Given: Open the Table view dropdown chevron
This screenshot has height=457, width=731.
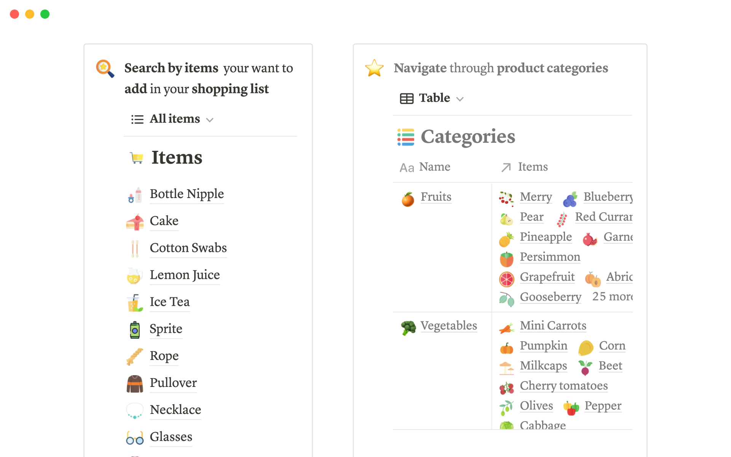Looking at the screenshot, I should click(x=460, y=99).
